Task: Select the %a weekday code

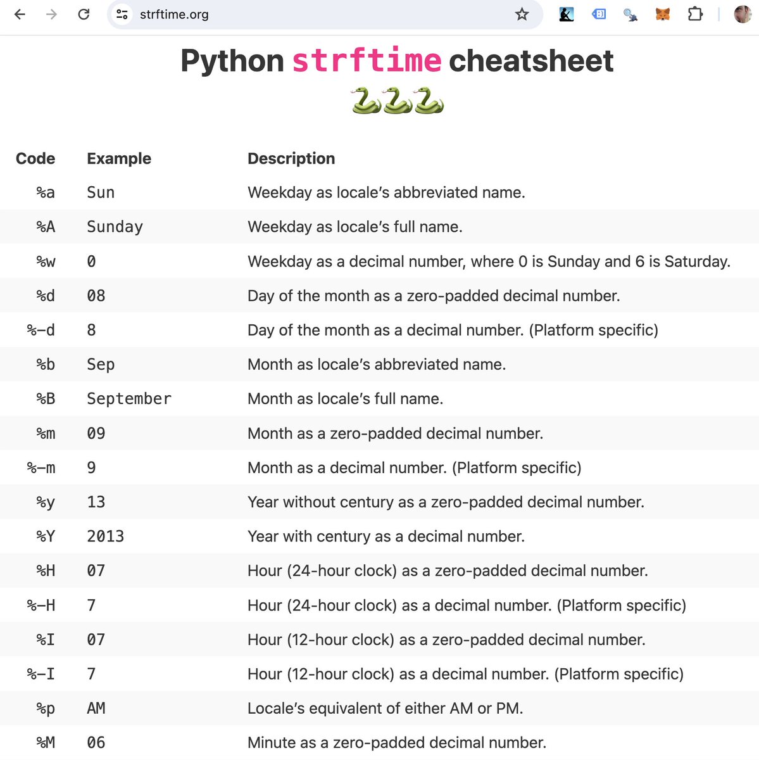Action: click(44, 193)
